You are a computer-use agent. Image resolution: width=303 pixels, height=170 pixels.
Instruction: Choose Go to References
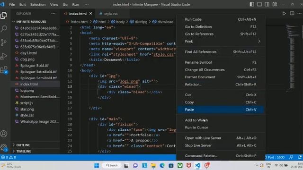221,34
